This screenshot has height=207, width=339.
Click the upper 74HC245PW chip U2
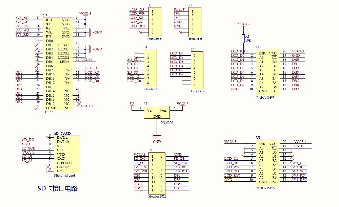click(267, 71)
